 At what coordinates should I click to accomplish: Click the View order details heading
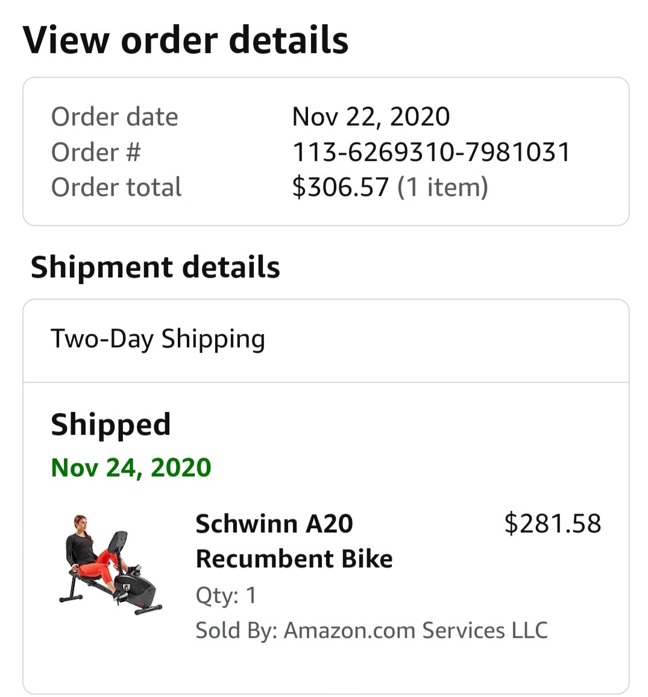pos(186,40)
